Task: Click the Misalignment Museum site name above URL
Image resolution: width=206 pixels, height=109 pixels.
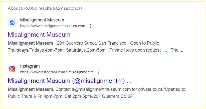Action: [42, 20]
